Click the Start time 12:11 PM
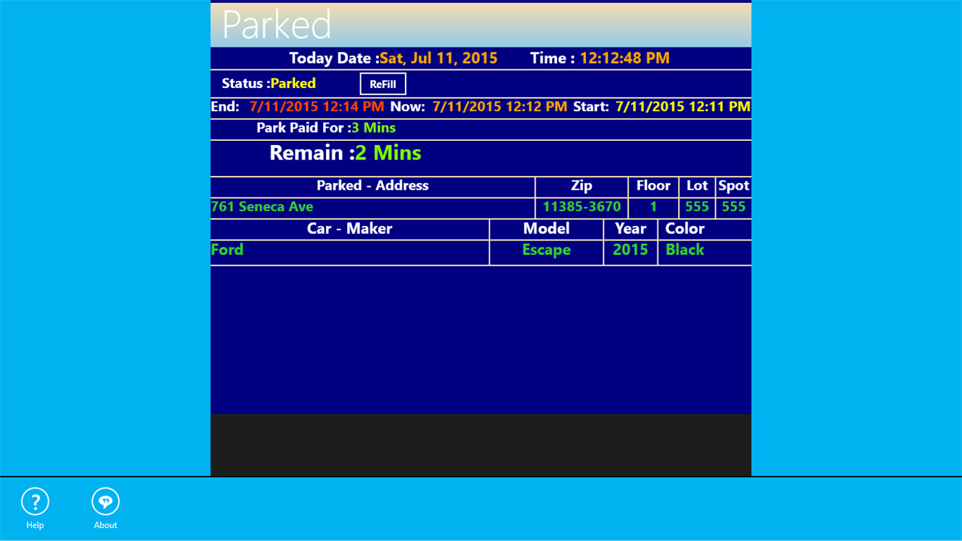This screenshot has height=541, width=962. (x=682, y=106)
